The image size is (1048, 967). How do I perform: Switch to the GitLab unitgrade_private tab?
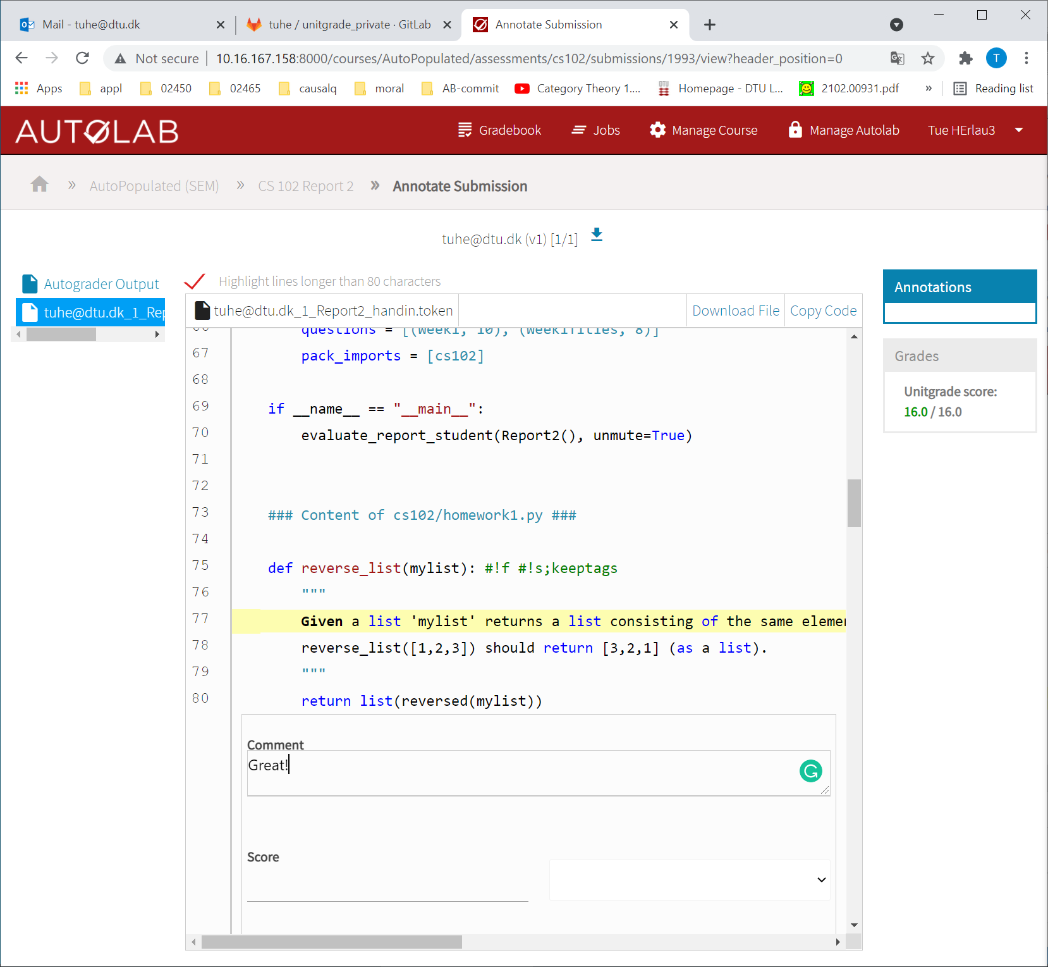(x=348, y=25)
